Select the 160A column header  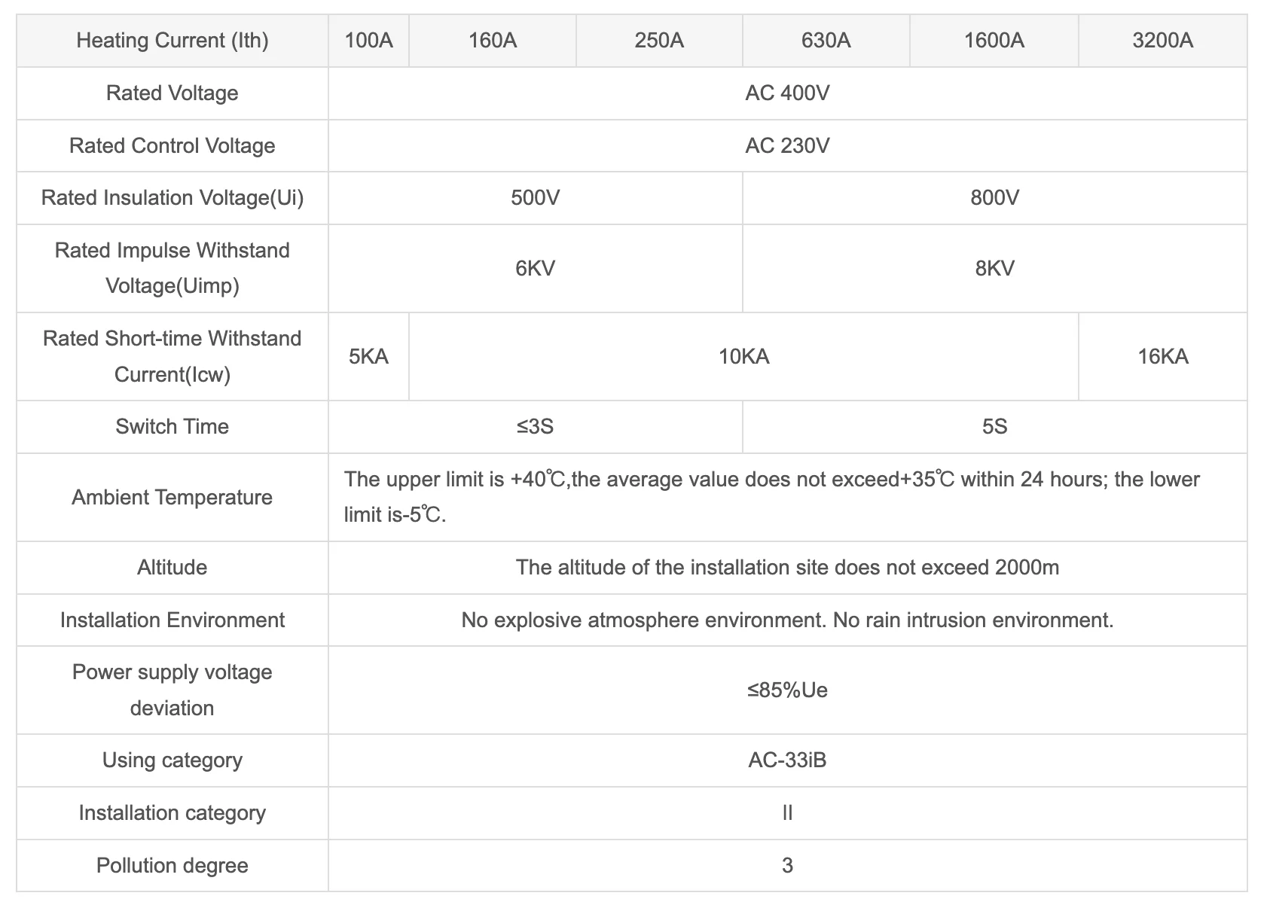point(493,41)
